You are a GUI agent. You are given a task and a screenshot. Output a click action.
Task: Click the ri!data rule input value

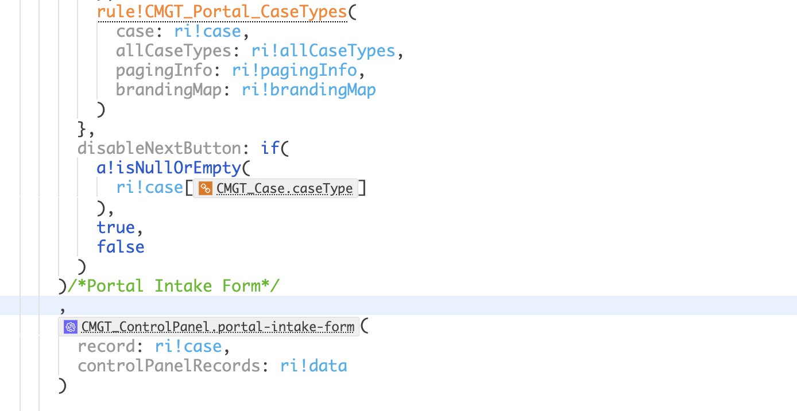[x=314, y=366]
